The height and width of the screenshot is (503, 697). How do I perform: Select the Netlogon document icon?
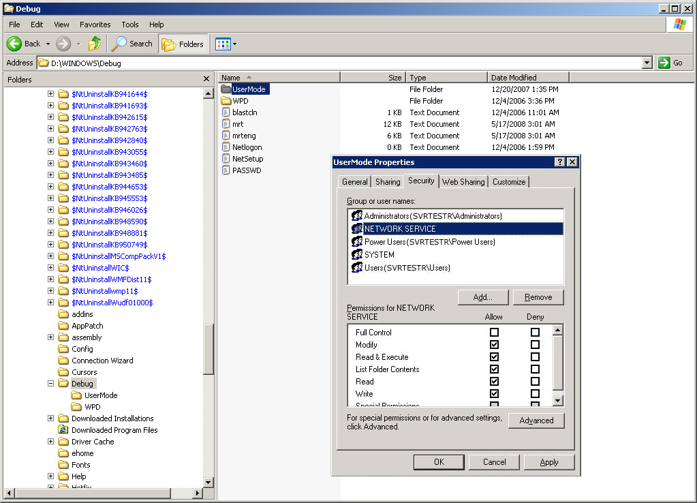[x=226, y=147]
